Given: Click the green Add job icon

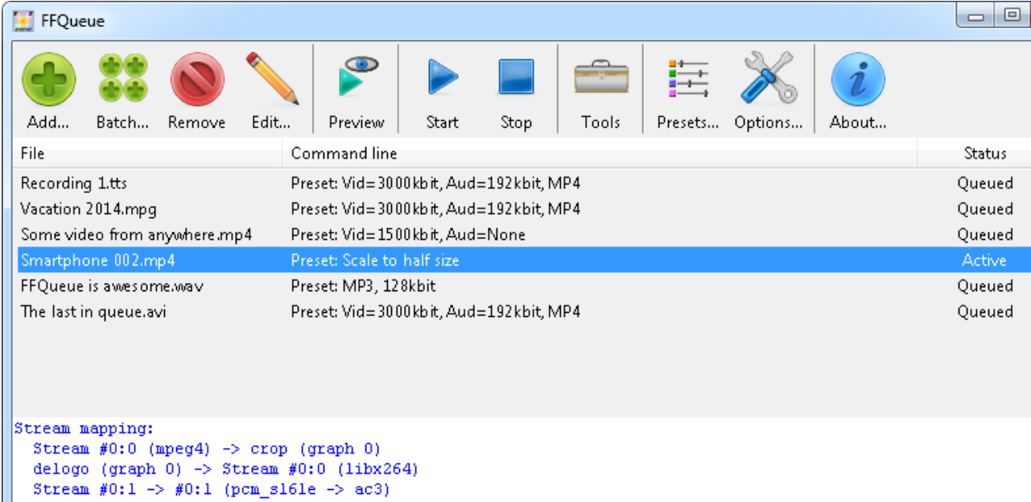Looking at the screenshot, I should pos(48,81).
